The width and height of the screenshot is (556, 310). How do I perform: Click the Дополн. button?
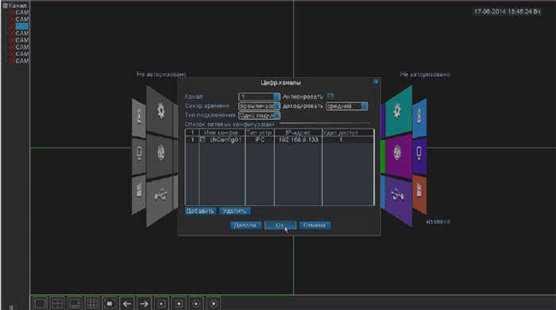[x=245, y=225]
